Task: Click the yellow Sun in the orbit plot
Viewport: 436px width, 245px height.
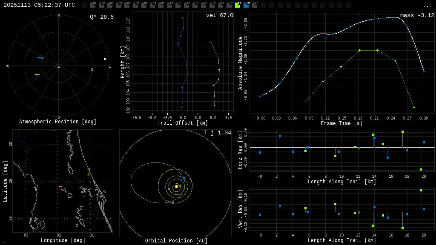Action: coord(176,187)
